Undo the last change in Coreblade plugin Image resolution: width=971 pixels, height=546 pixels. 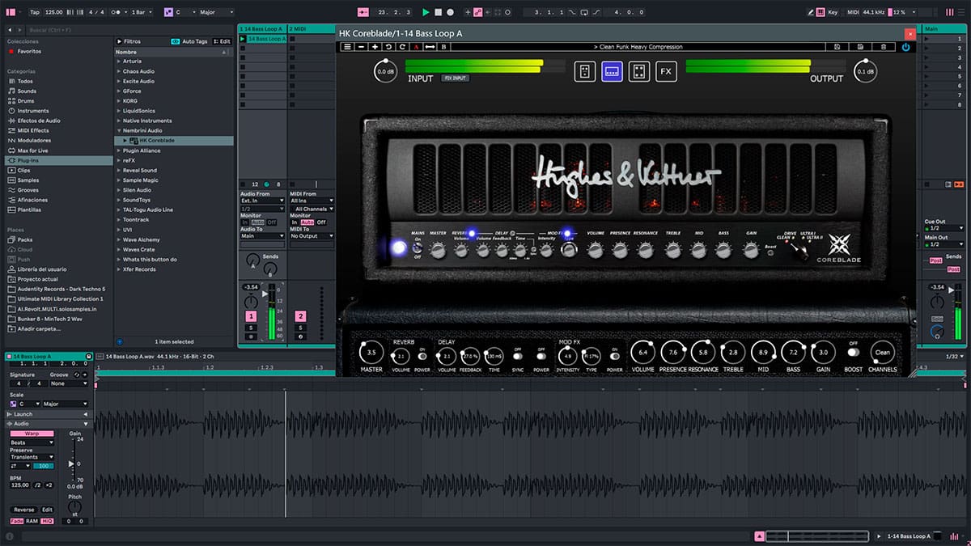click(388, 47)
